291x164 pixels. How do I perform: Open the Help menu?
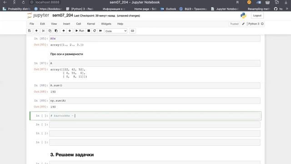coord(120,24)
